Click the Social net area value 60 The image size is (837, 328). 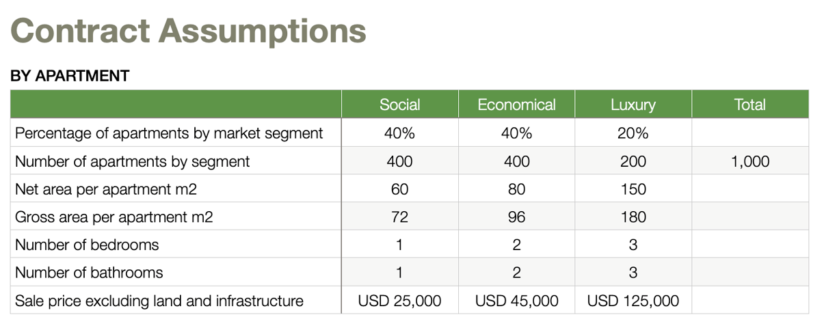[399, 189]
